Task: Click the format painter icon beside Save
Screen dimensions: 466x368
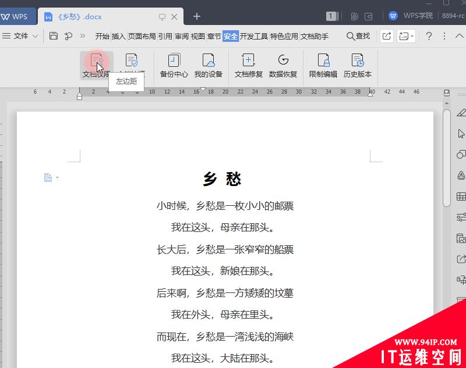Action: (x=68, y=36)
